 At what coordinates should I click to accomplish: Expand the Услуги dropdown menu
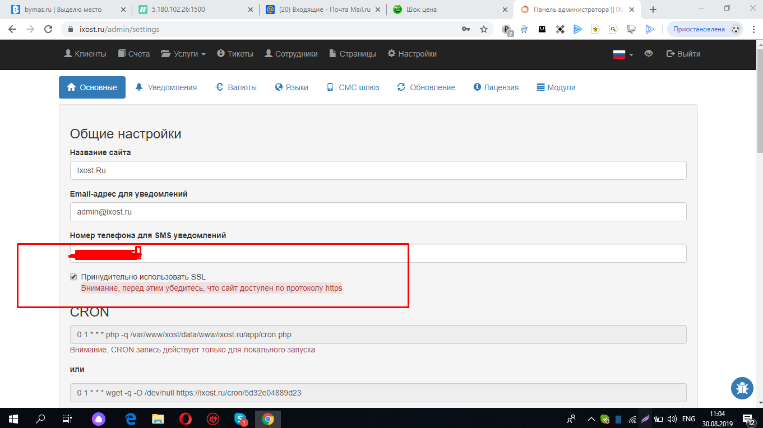(x=183, y=54)
